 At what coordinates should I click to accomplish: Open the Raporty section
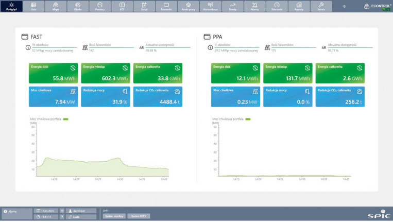click(x=299, y=6)
